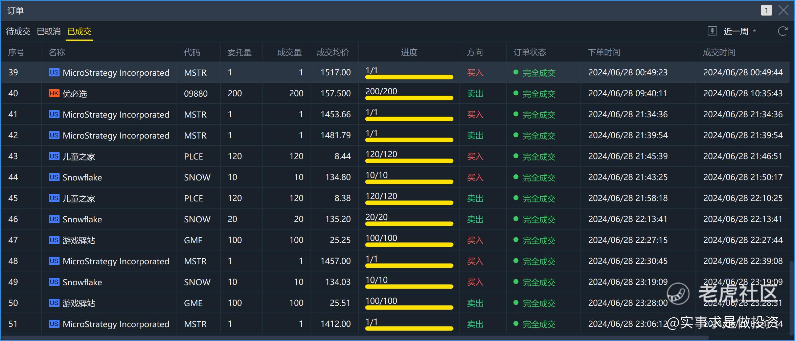Sort by the 成交均价 column header
Viewport: 795px width, 341px height.
tap(333, 52)
